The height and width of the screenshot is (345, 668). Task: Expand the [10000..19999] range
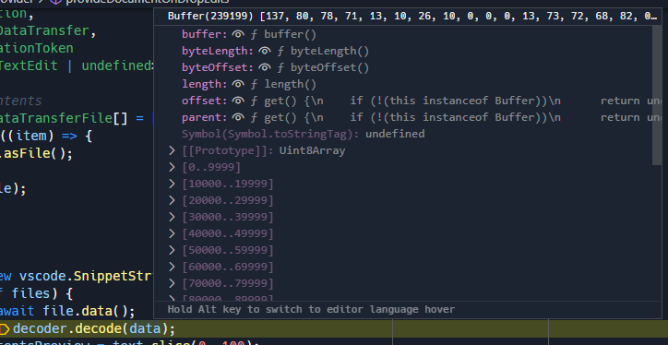pos(172,184)
